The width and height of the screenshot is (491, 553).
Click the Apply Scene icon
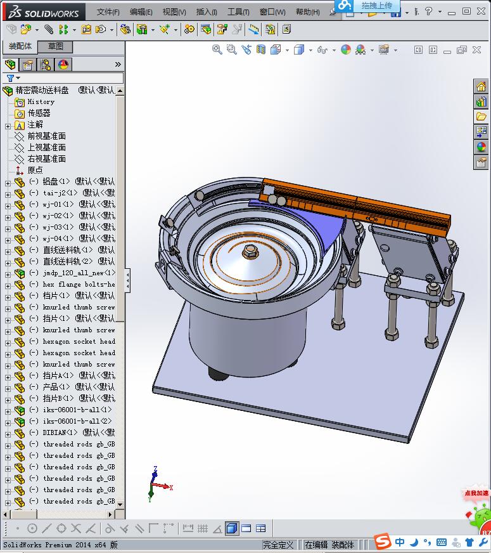pos(360,49)
